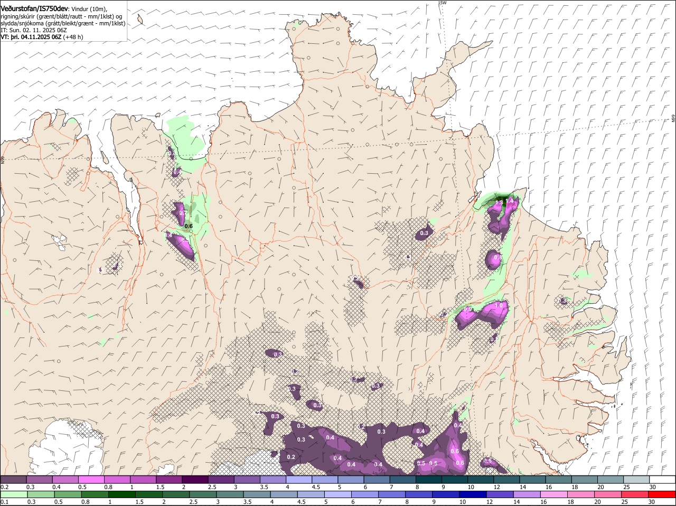Click the 15W longitude label at top
The height and width of the screenshot is (506, 676).
[442, 3]
